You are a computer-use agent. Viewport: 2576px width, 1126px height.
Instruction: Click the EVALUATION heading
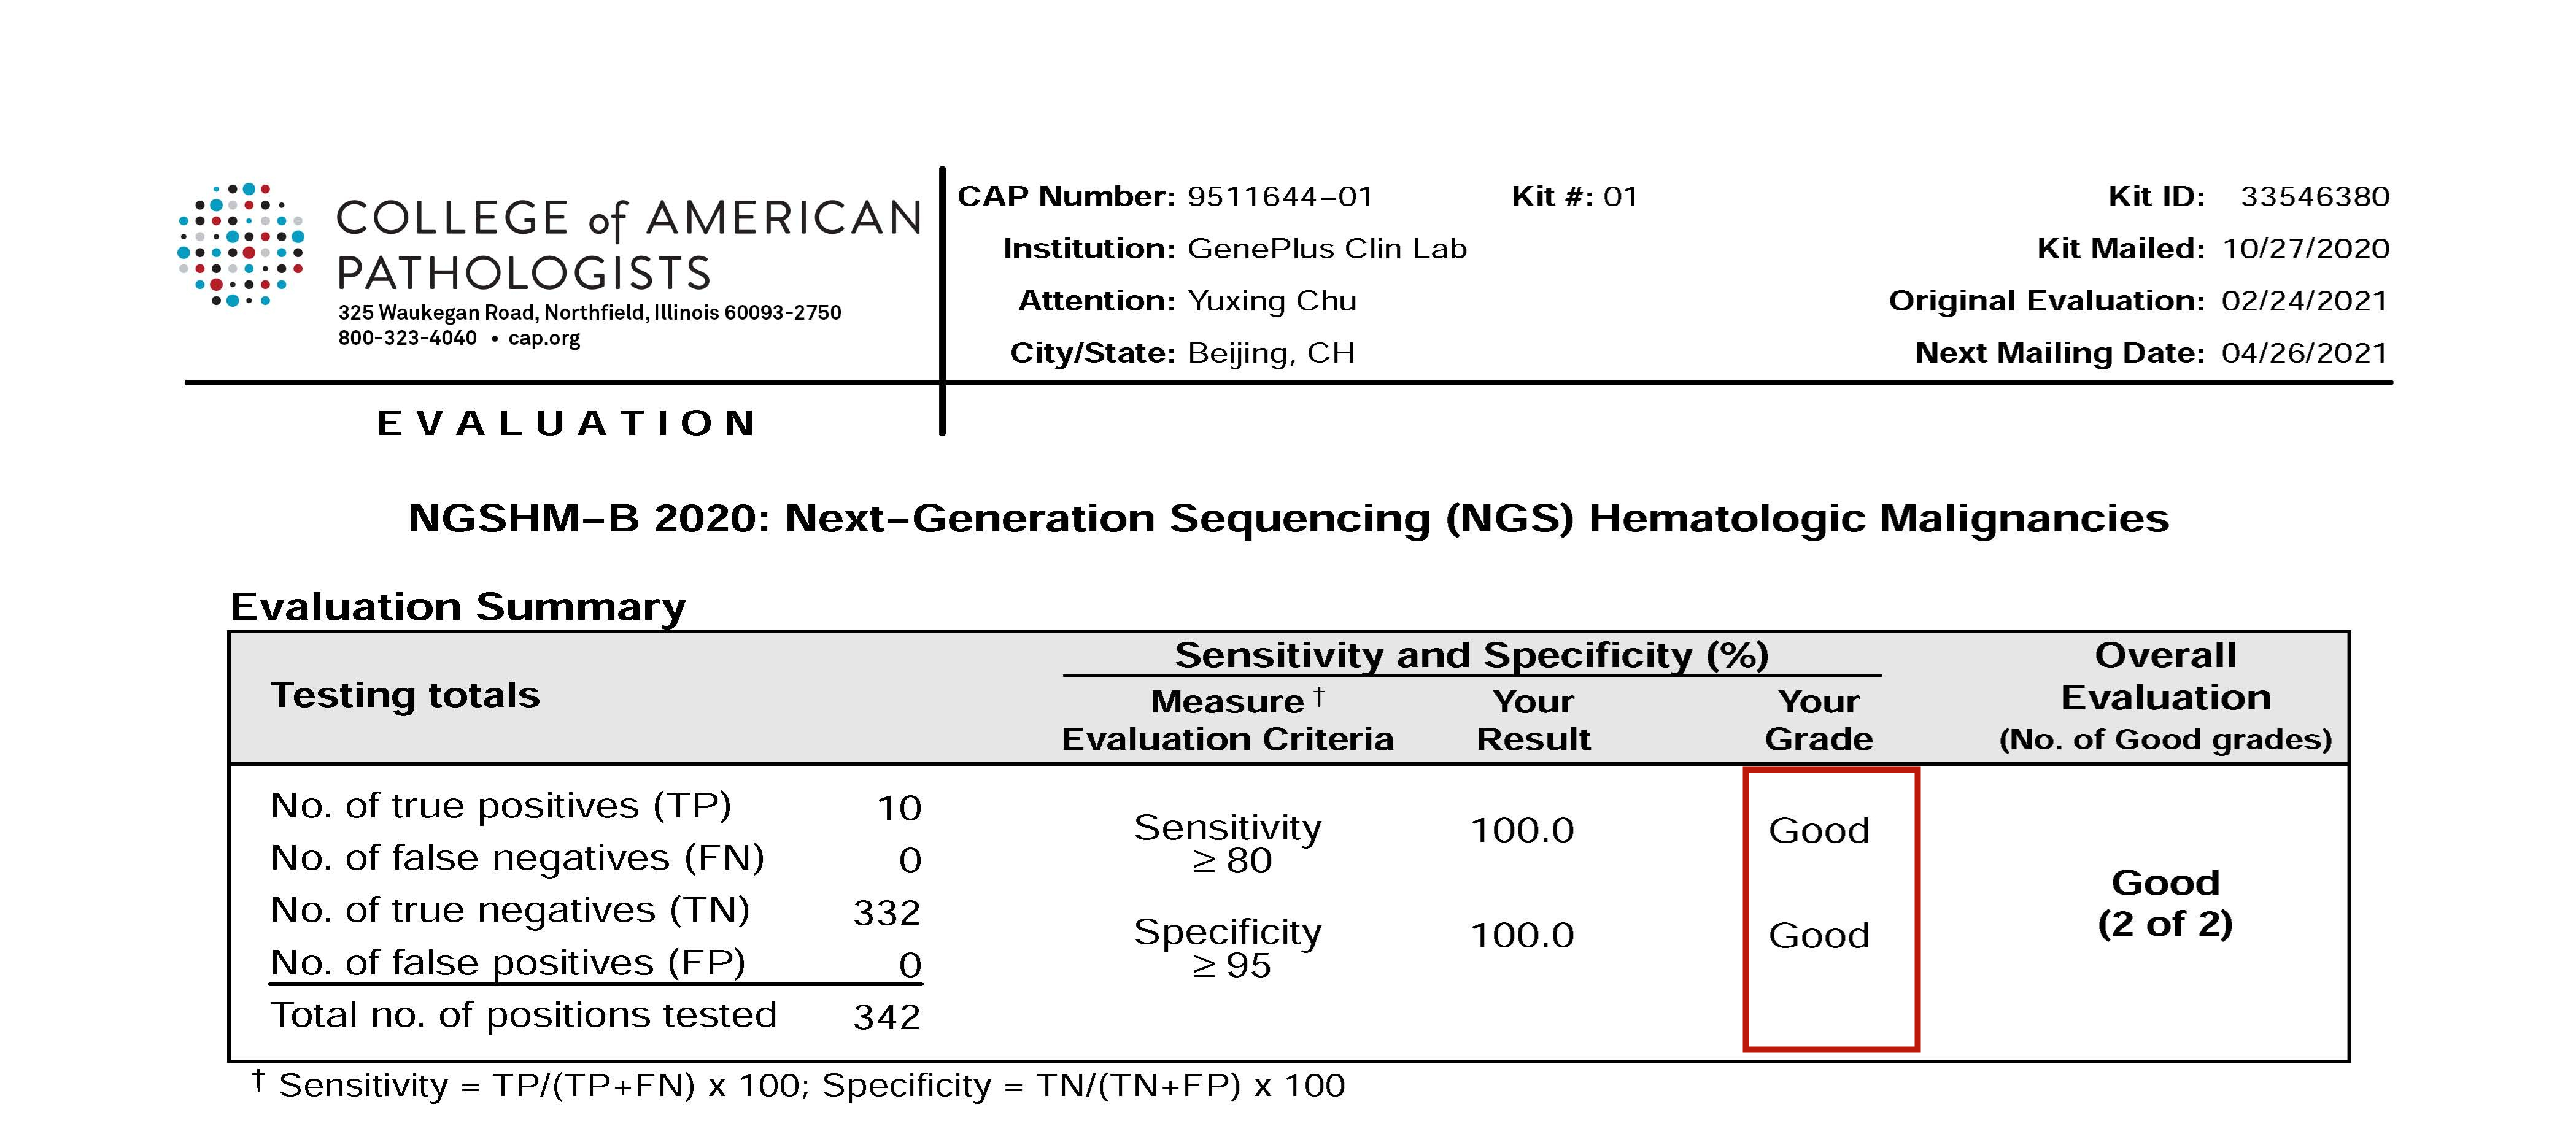point(567,423)
